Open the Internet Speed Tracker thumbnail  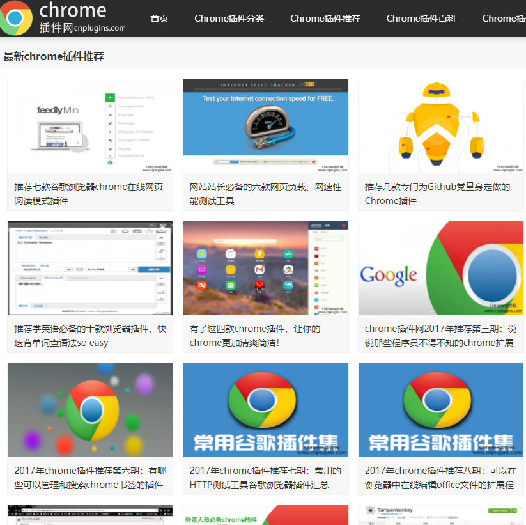pos(266,126)
